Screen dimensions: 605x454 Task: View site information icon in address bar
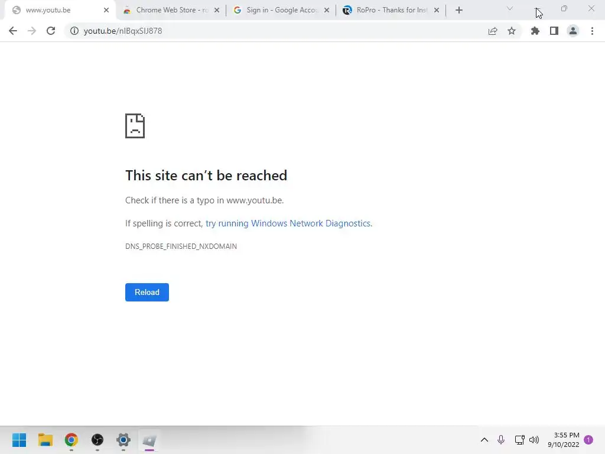[x=74, y=31]
